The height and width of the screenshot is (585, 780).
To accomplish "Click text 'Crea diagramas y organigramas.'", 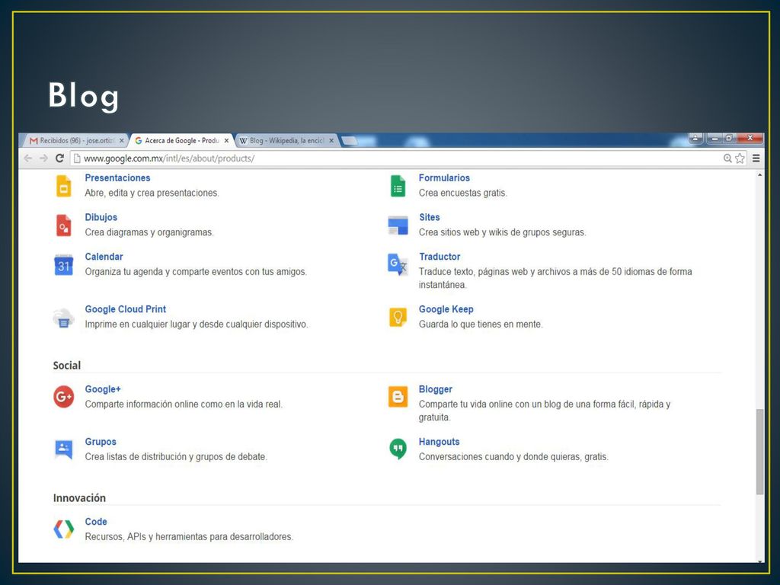I will coord(149,232).
